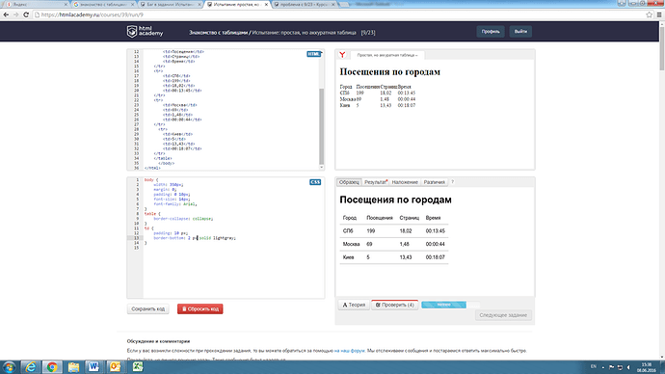Open the Chrome menu icon

(659, 14)
